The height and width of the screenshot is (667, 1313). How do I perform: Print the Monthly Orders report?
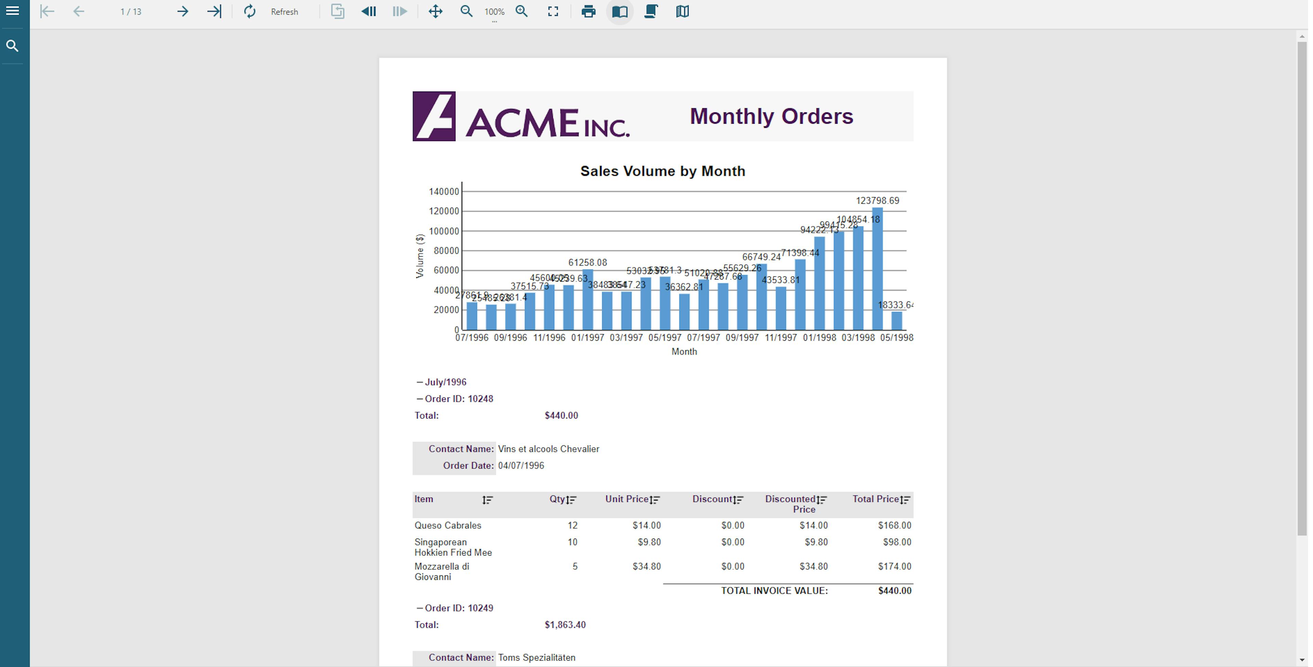588,11
